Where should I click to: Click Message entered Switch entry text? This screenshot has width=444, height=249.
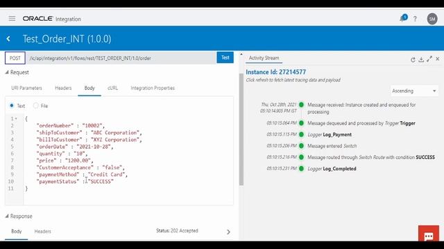(332, 146)
